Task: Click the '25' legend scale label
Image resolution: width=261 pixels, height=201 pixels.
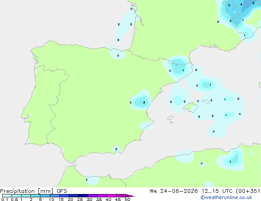Action: (80, 199)
